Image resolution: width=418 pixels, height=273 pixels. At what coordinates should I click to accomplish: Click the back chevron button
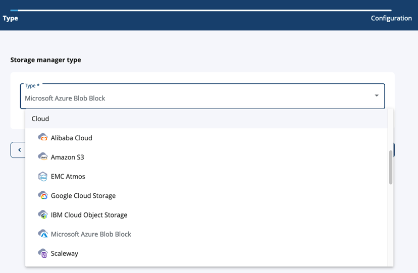(19, 150)
